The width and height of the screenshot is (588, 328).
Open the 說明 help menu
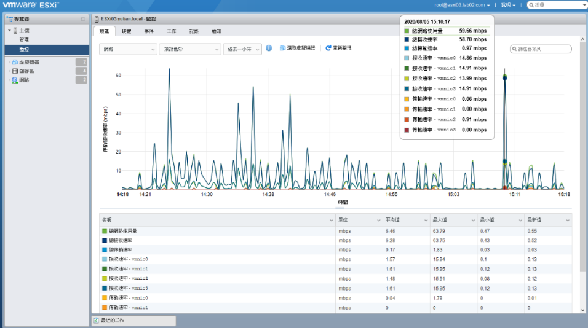pos(508,5)
